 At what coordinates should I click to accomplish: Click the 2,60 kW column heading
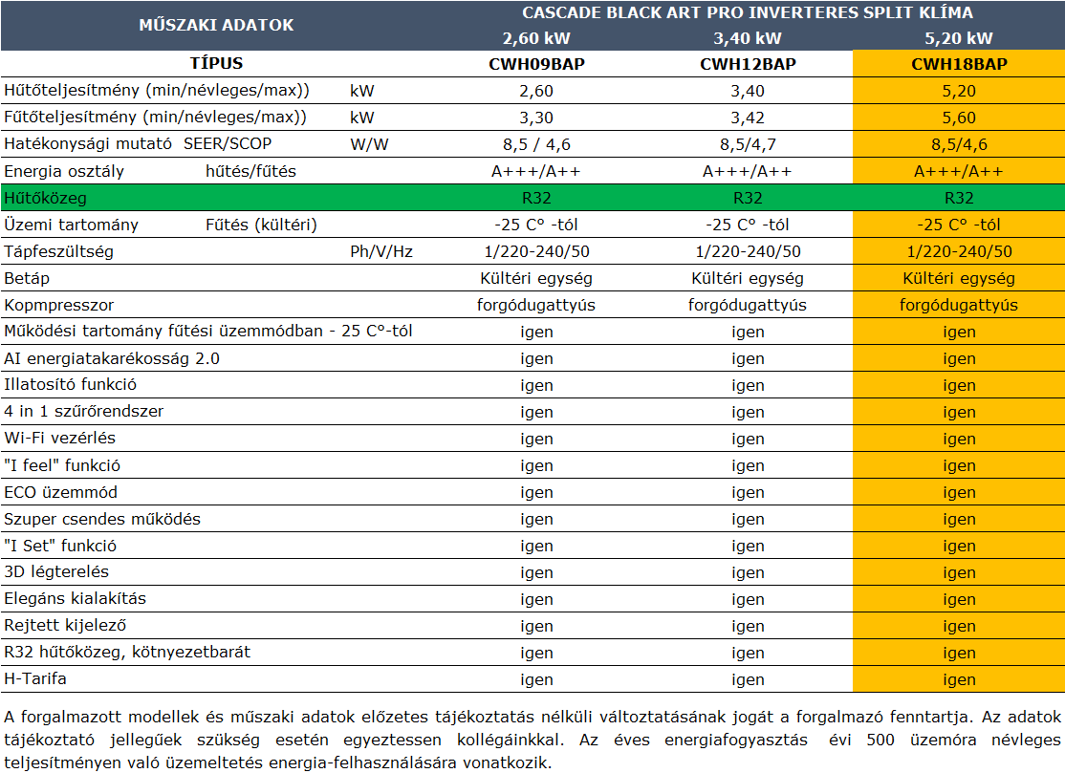tap(536, 38)
